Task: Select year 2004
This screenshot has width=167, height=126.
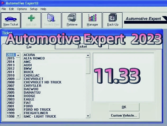Action: pyautogui.click(x=11, y=96)
